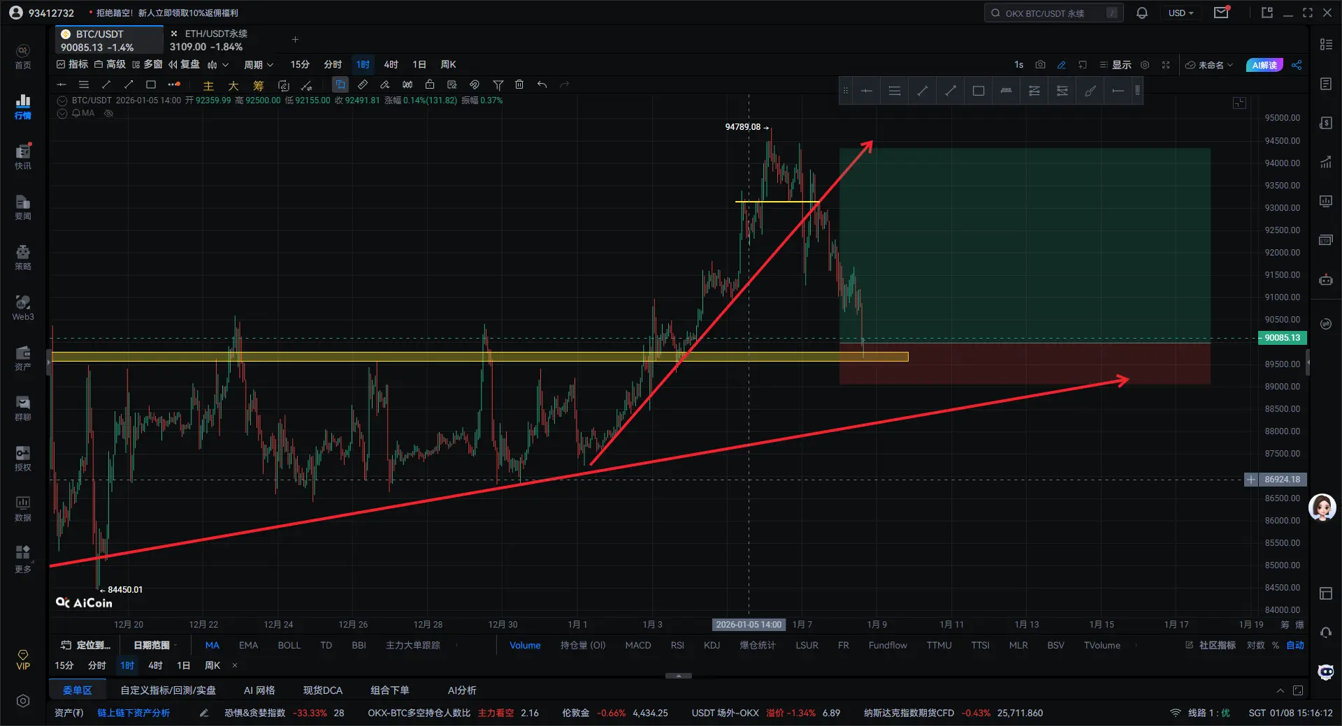Select the 4时 timeframe in top toolbar
The image size is (1342, 726).
pyautogui.click(x=391, y=65)
